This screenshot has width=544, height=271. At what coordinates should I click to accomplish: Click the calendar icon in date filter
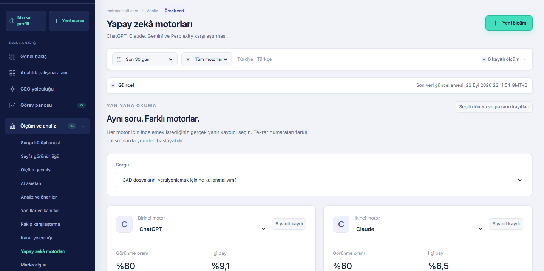119,59
